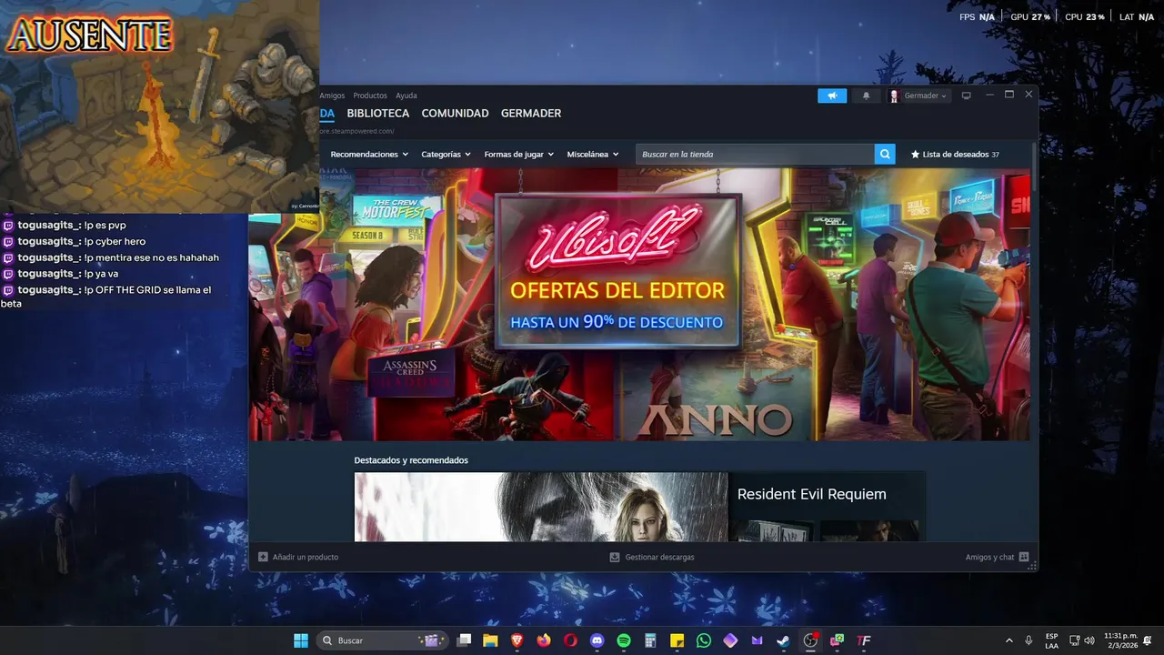Viewport: 1164px width, 655px height.
Task: Open Germader account dropdown
Action: point(925,96)
